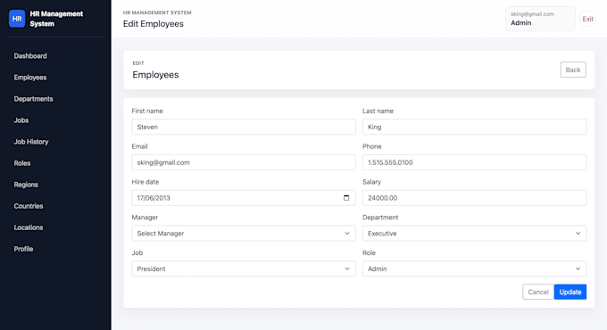Click the blue HR logo icon
607x330 pixels.
pyautogui.click(x=17, y=19)
